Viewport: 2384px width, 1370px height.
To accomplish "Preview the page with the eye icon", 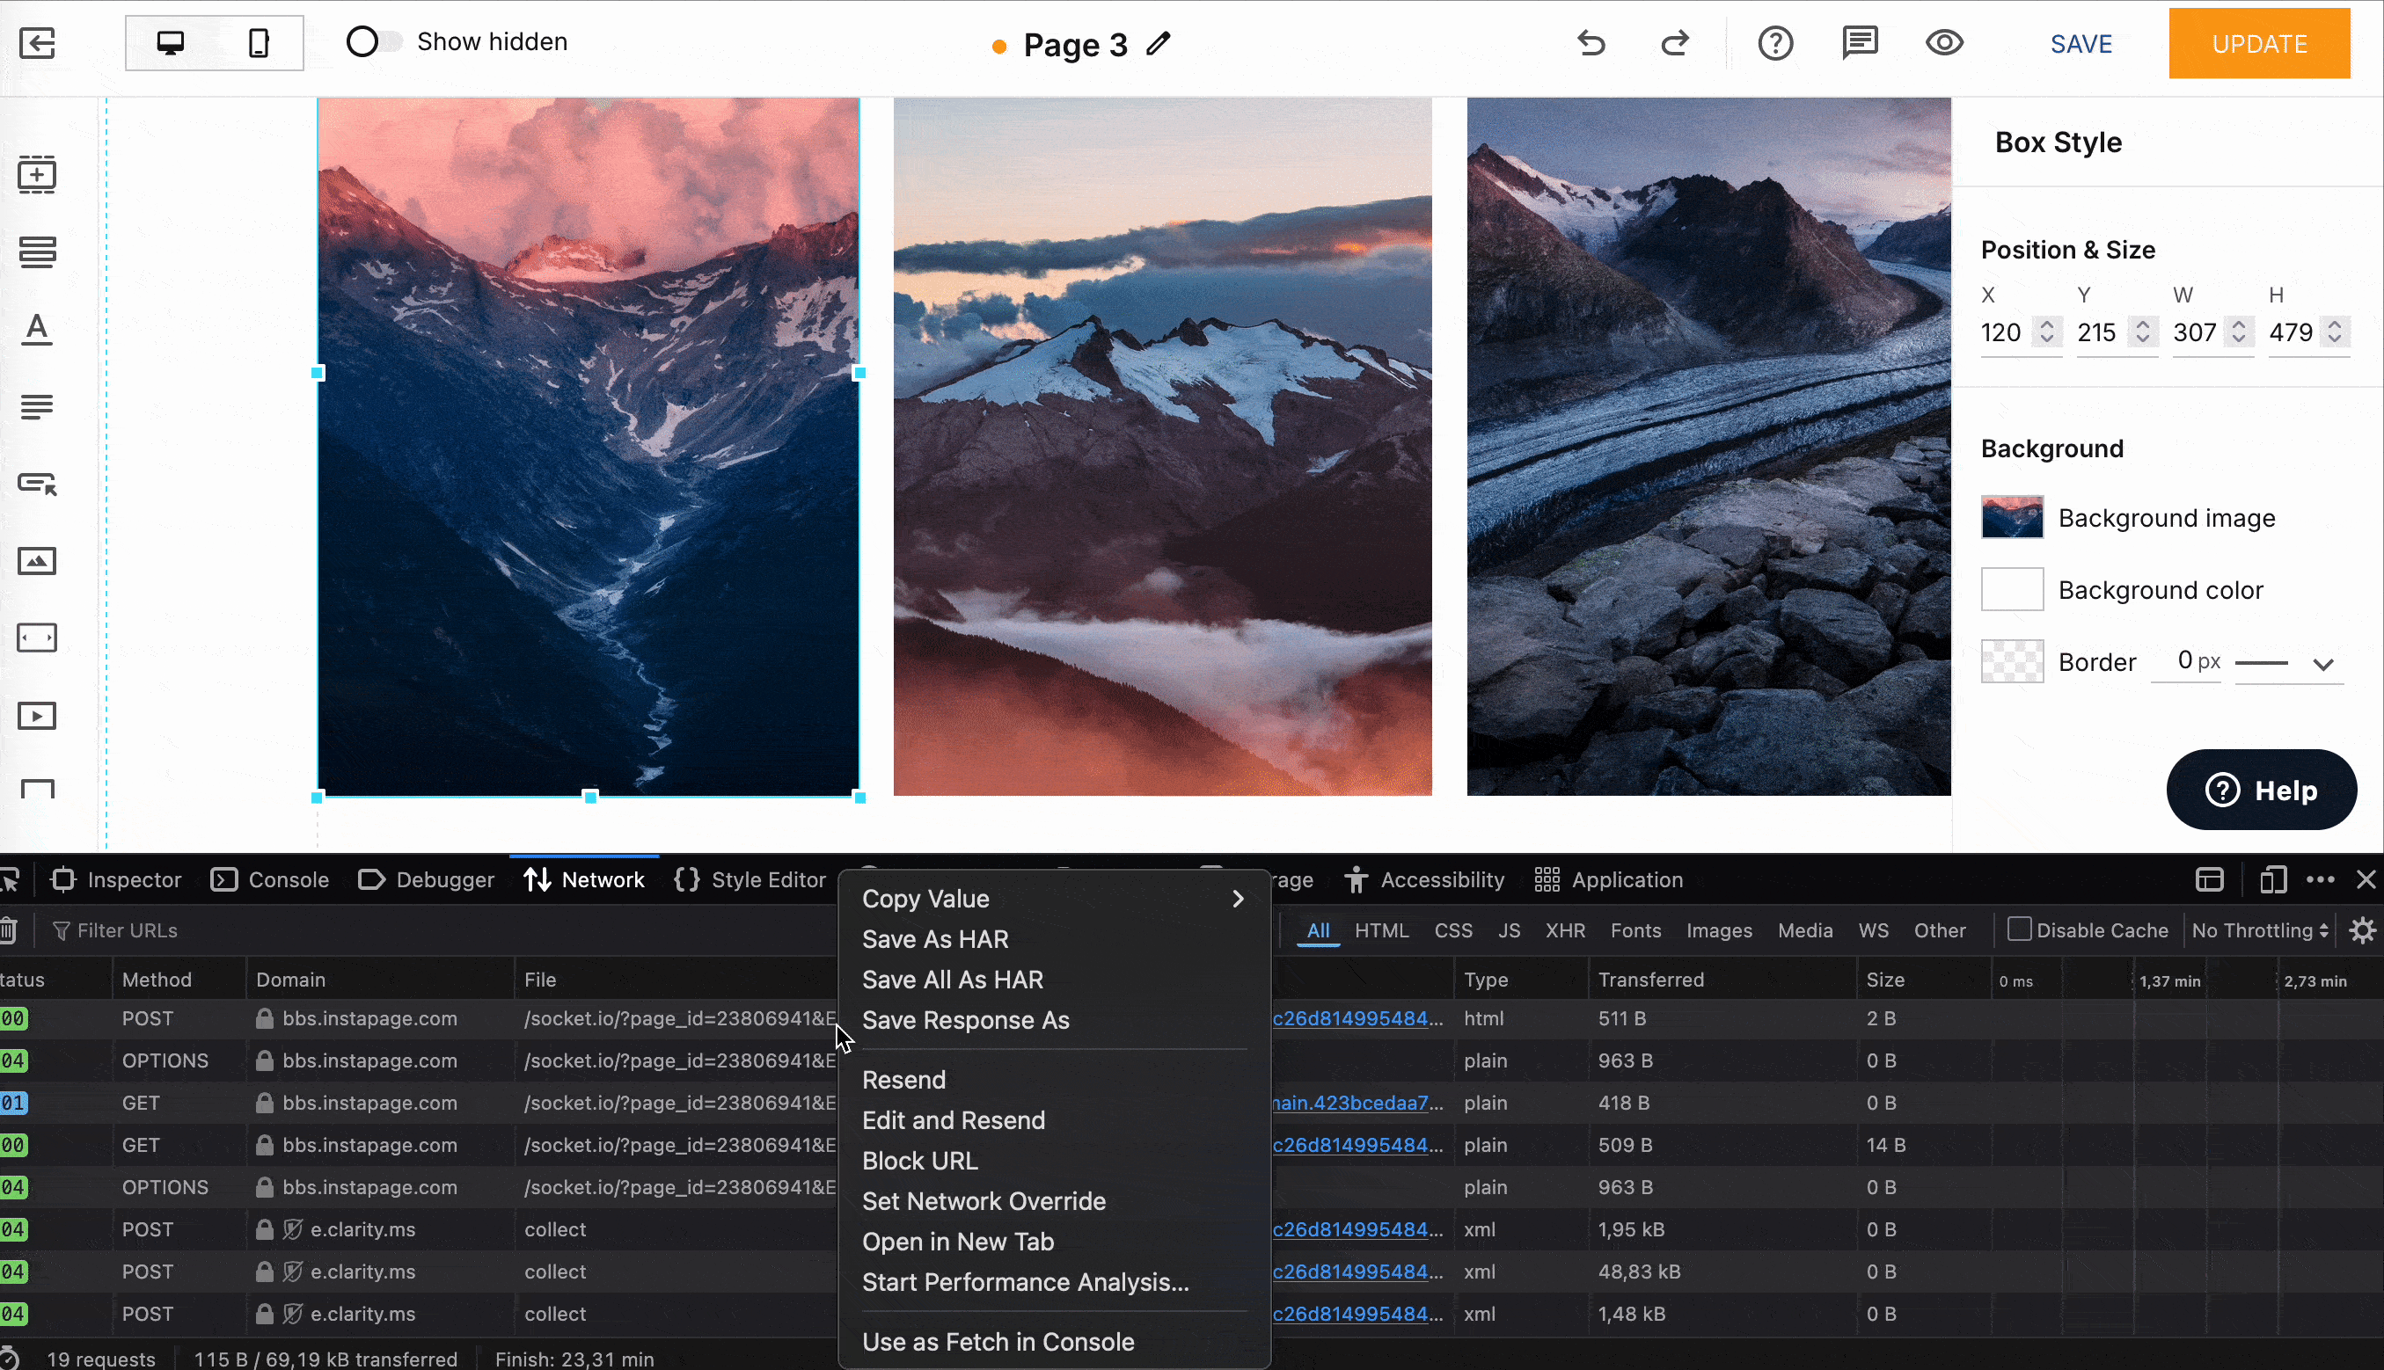I will [1943, 43].
